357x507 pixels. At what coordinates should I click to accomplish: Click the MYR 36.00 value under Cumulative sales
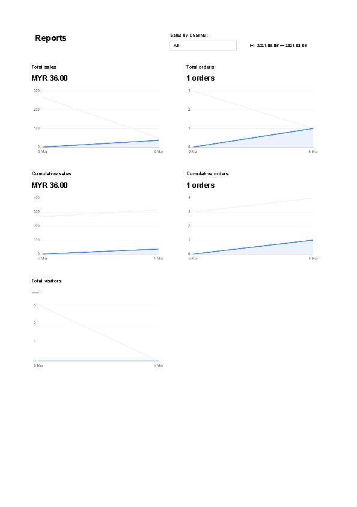tap(49, 185)
